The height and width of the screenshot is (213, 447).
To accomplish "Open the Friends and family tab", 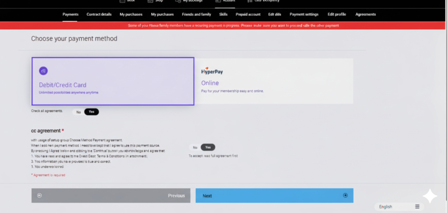I will pyautogui.click(x=196, y=14).
